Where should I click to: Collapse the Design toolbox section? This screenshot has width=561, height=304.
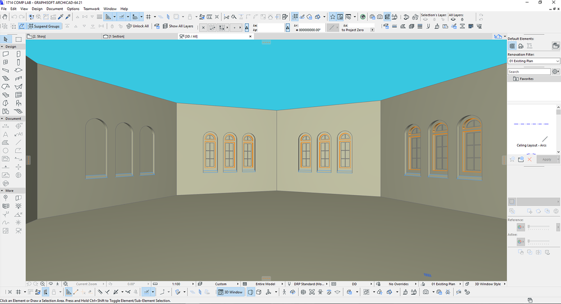10,47
